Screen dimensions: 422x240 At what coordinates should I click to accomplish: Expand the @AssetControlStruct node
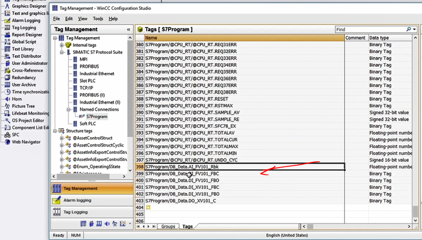click(x=62, y=138)
